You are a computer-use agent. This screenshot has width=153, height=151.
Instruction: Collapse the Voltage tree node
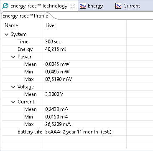[x=13, y=87]
